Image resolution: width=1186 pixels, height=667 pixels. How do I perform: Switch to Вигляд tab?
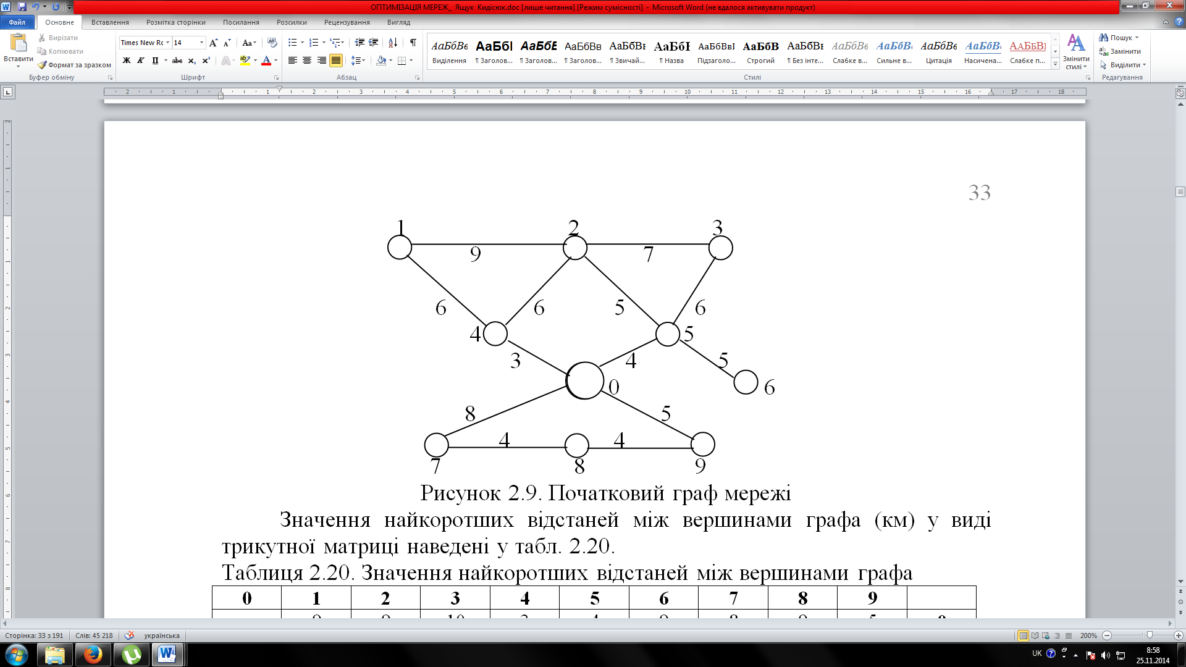398,22
